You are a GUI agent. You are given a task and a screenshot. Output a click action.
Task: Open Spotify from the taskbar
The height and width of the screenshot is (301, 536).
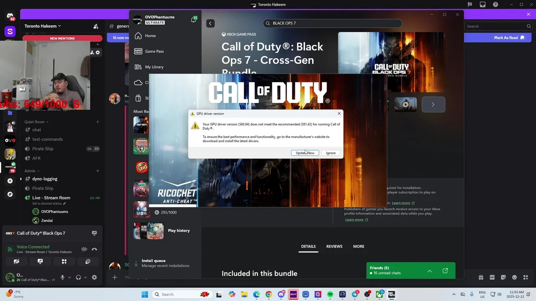pyautogui.click(x=330, y=294)
